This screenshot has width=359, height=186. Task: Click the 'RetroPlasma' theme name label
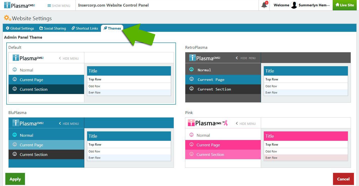pyautogui.click(x=196, y=47)
